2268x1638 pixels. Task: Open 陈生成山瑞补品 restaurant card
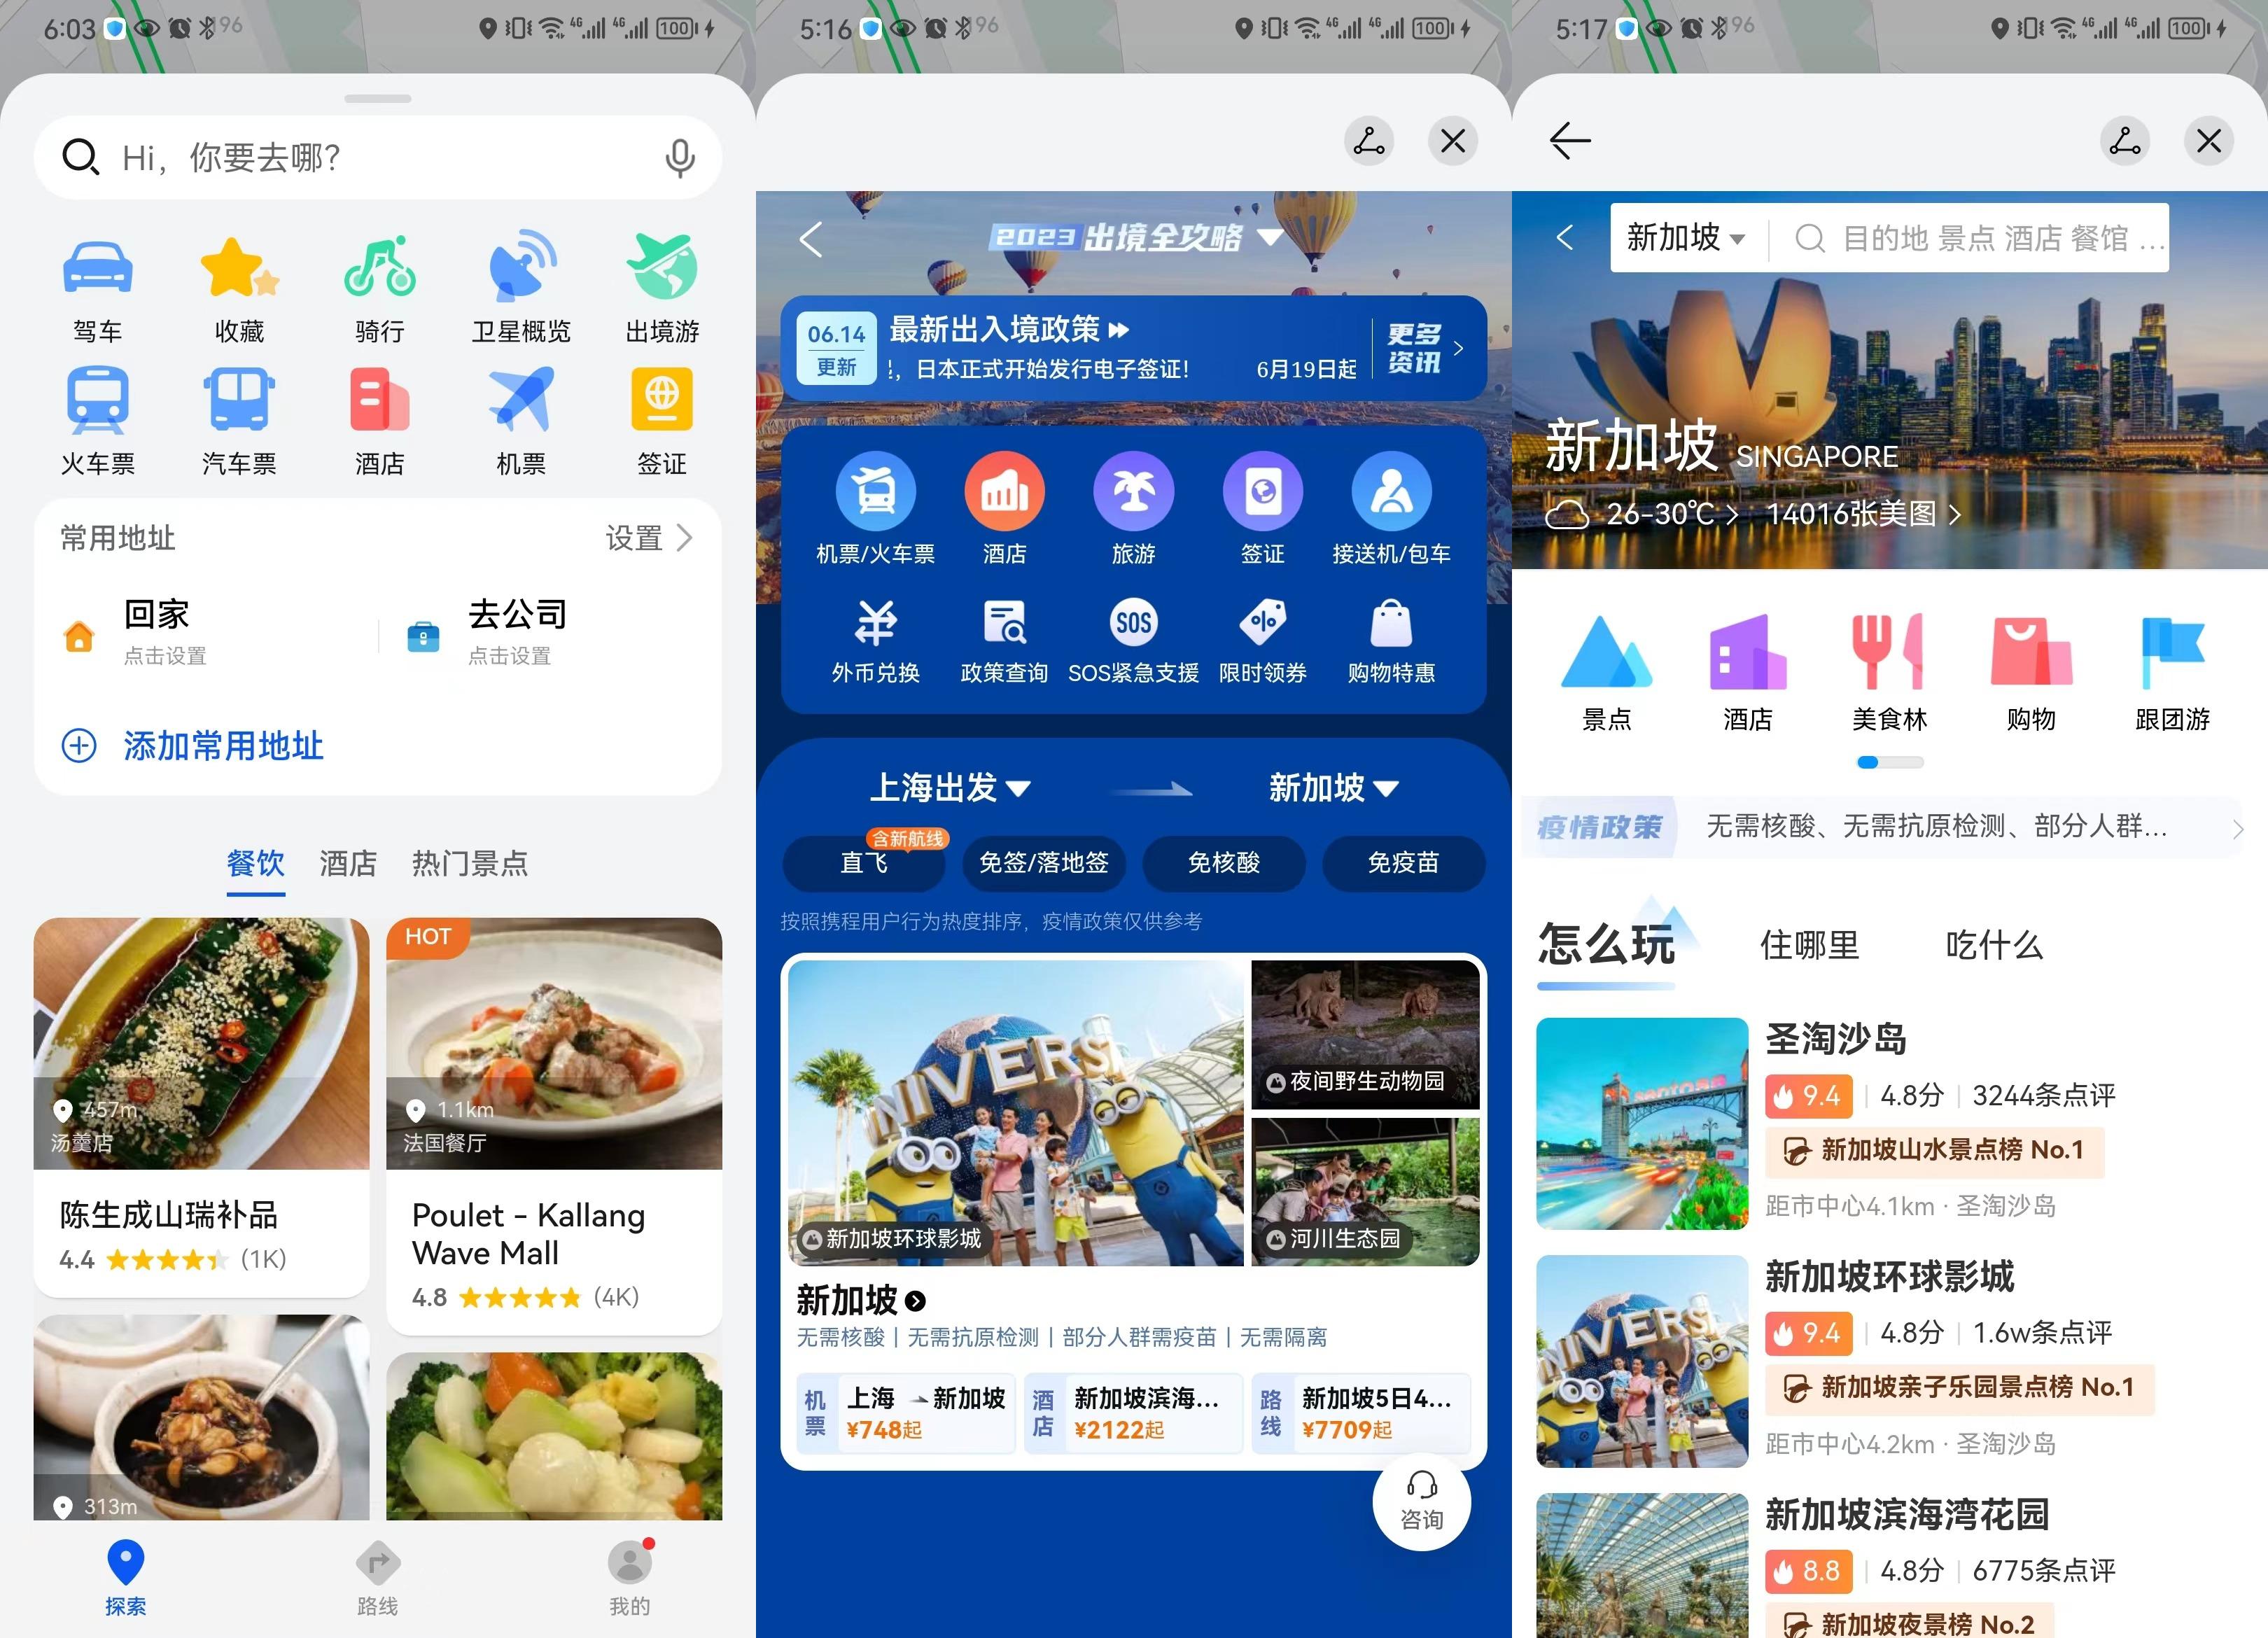click(201, 1107)
